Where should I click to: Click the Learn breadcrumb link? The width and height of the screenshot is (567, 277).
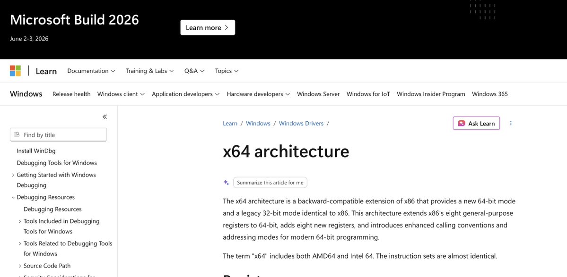click(x=230, y=123)
